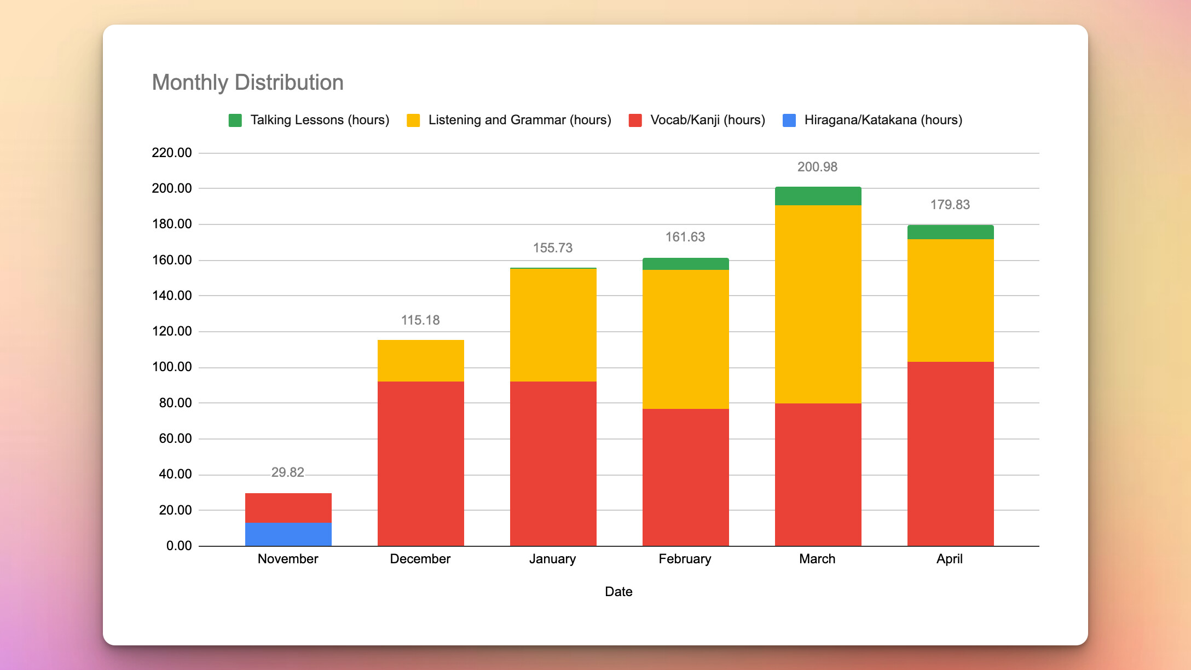Click the blue Hiragana/Katakana legend swatch

point(789,120)
